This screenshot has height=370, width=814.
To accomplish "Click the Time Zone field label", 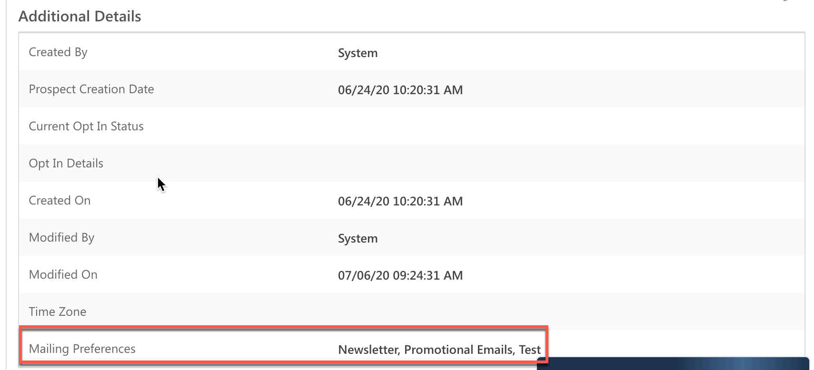I will [x=58, y=312].
